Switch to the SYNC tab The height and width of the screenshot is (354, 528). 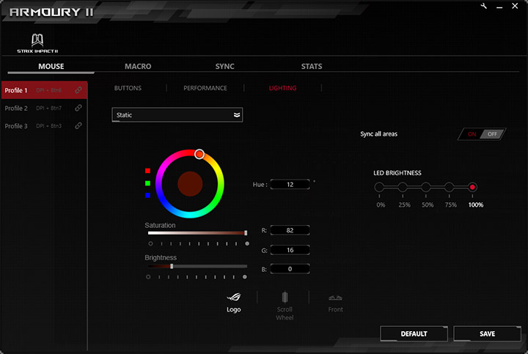pyautogui.click(x=225, y=66)
